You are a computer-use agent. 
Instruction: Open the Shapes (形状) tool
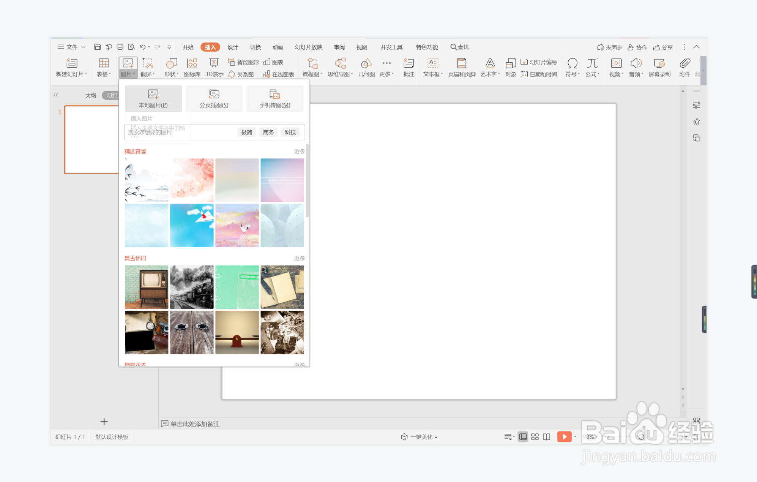pos(171,67)
